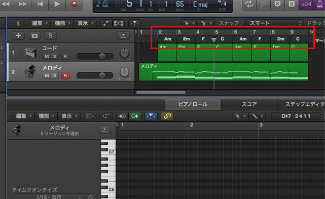The image size is (325, 199).
Task: Start playback with the play button
Action: [57, 4]
